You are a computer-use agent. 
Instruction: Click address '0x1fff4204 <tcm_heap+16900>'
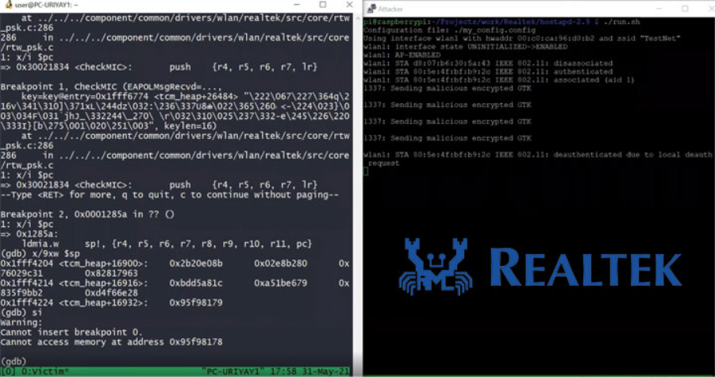74,264
